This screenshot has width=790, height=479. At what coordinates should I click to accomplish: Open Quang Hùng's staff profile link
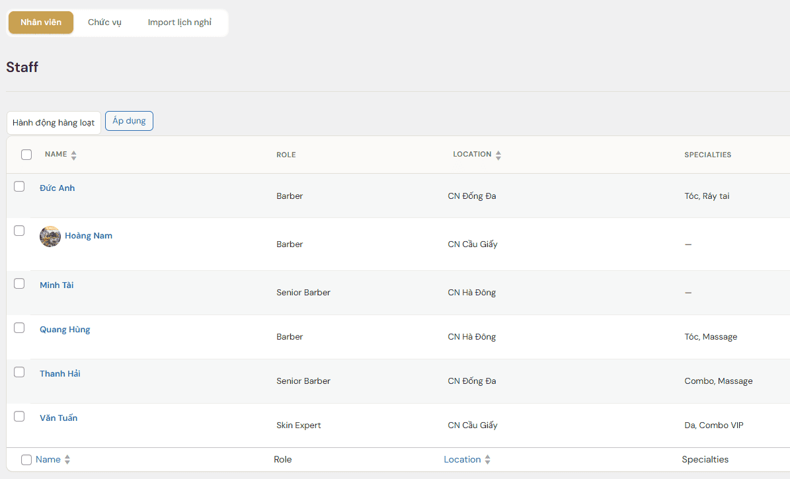(x=65, y=330)
